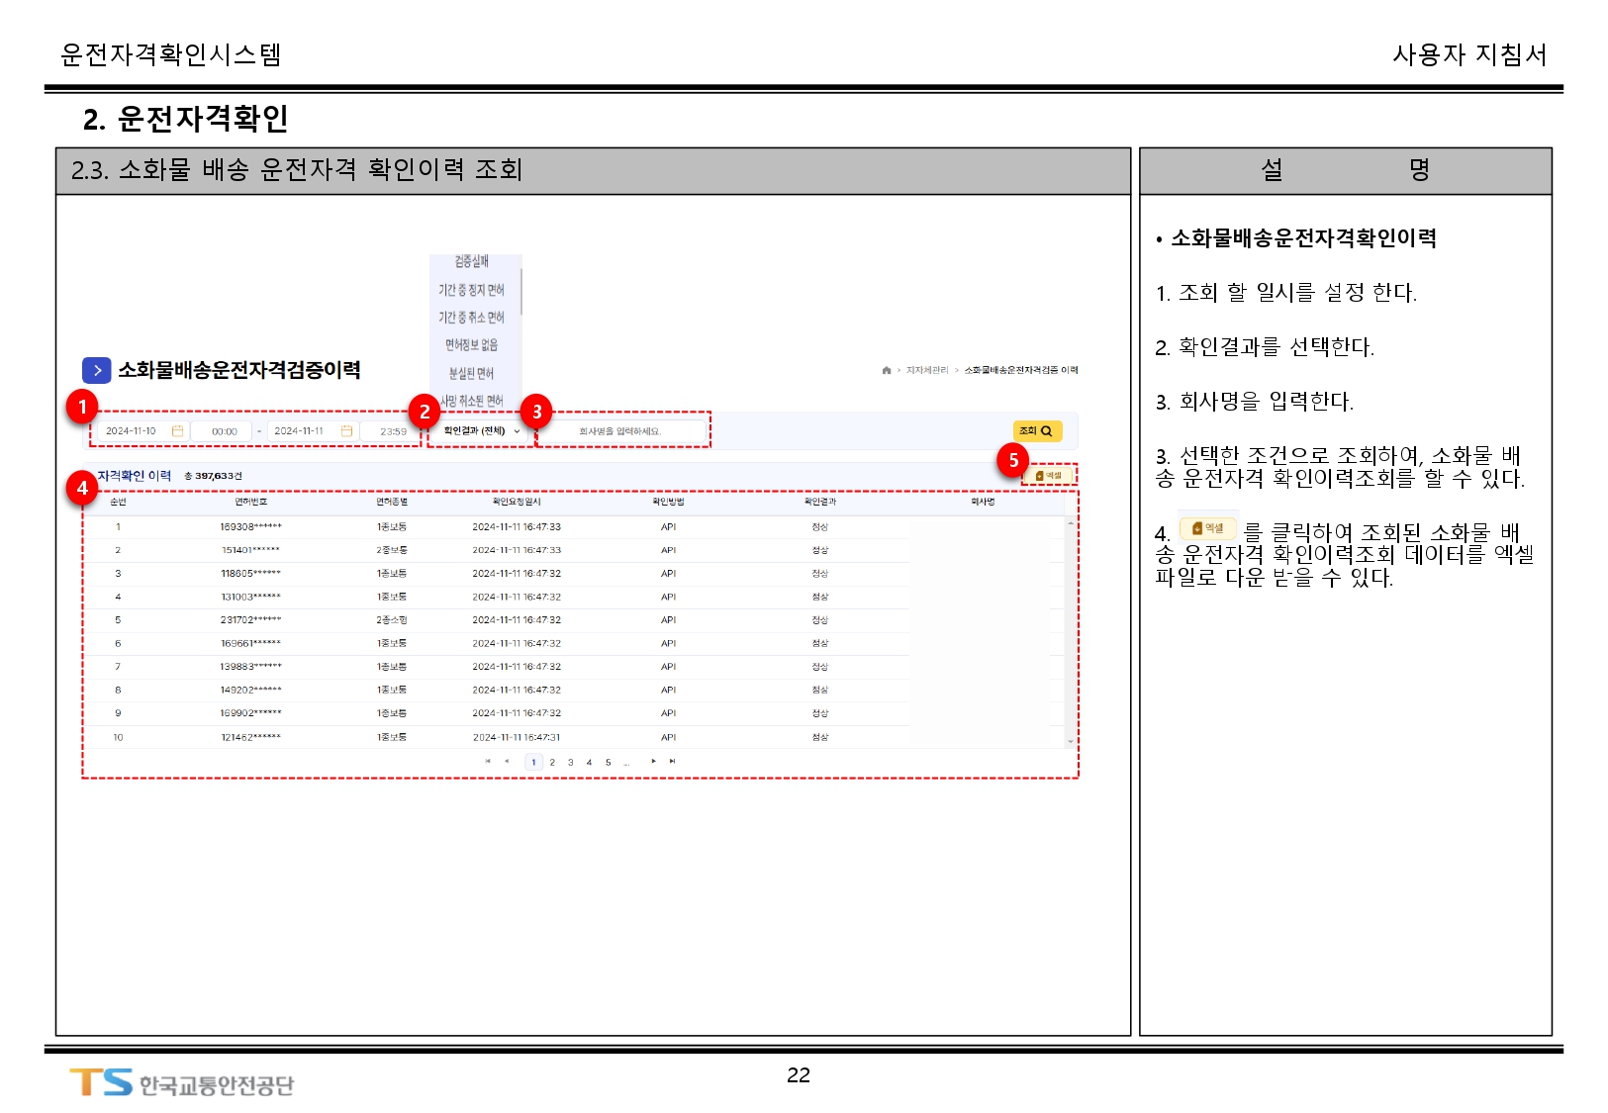Select '면허정보 없음' from the dropdown list
Image resolution: width=1608 pixels, height=1113 pixels.
pos(471,345)
